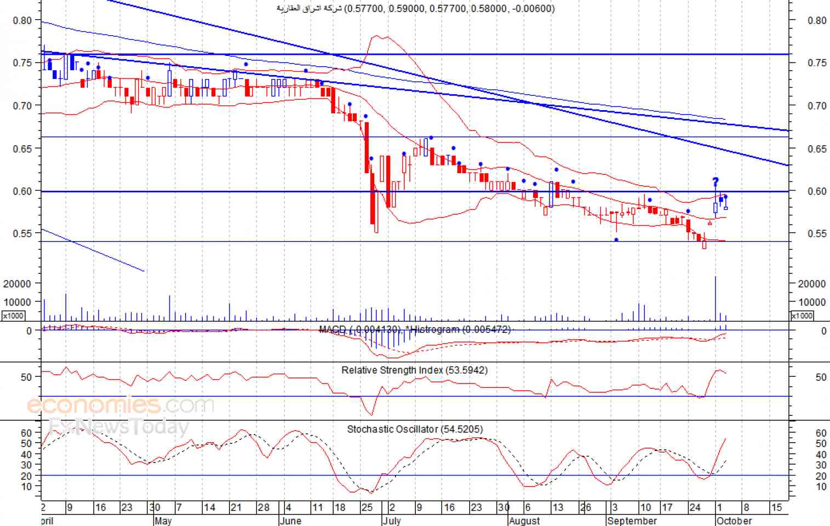Click the September month label on time axis
This screenshot has height=526, width=830.
632,521
